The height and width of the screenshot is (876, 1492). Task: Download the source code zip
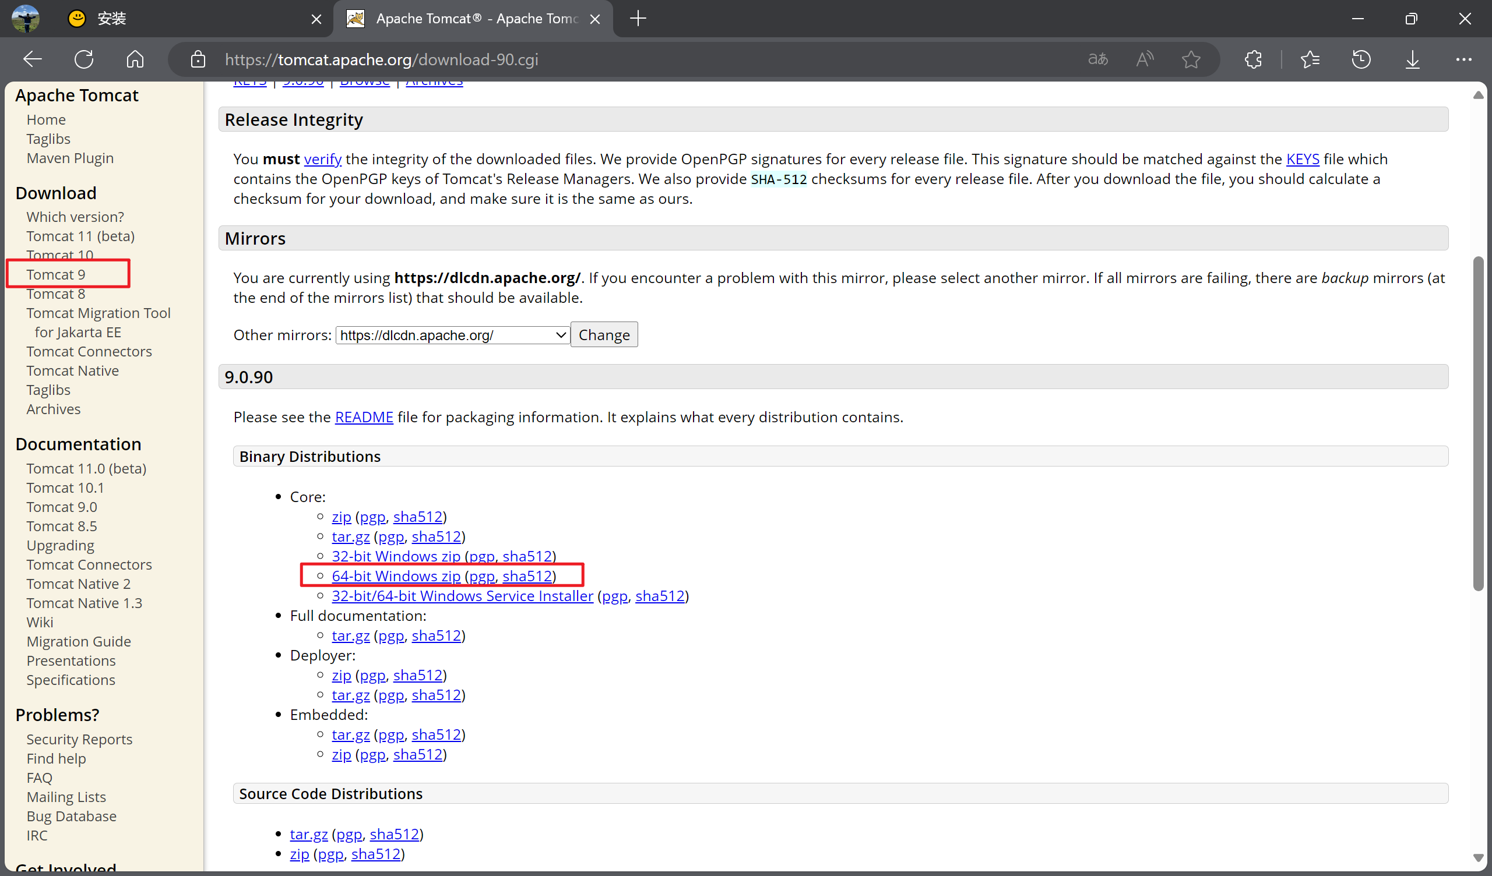[299, 854]
